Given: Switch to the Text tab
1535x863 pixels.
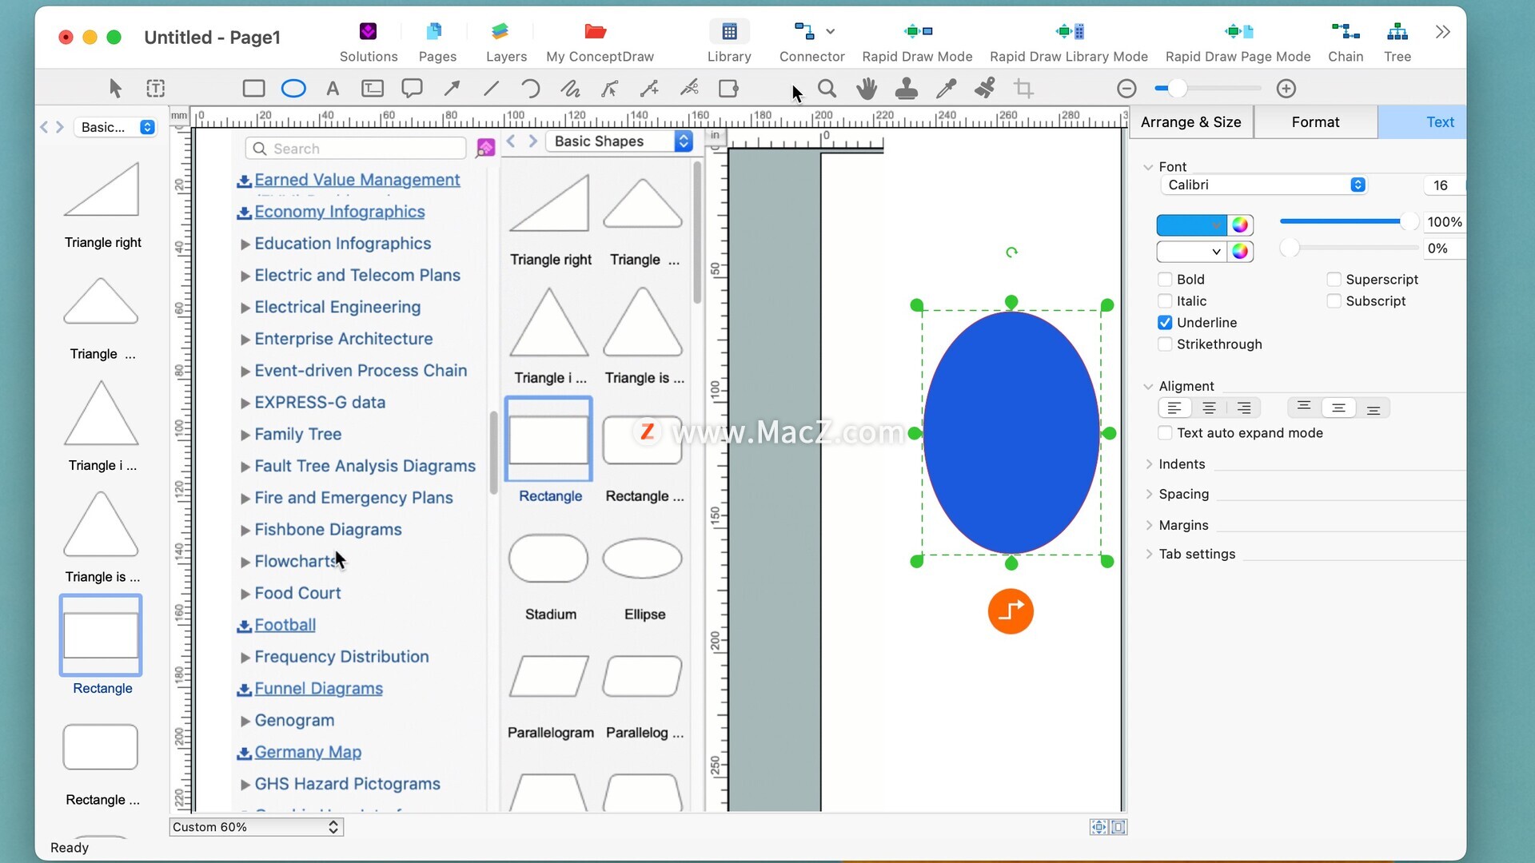Looking at the screenshot, I should coord(1422,121).
